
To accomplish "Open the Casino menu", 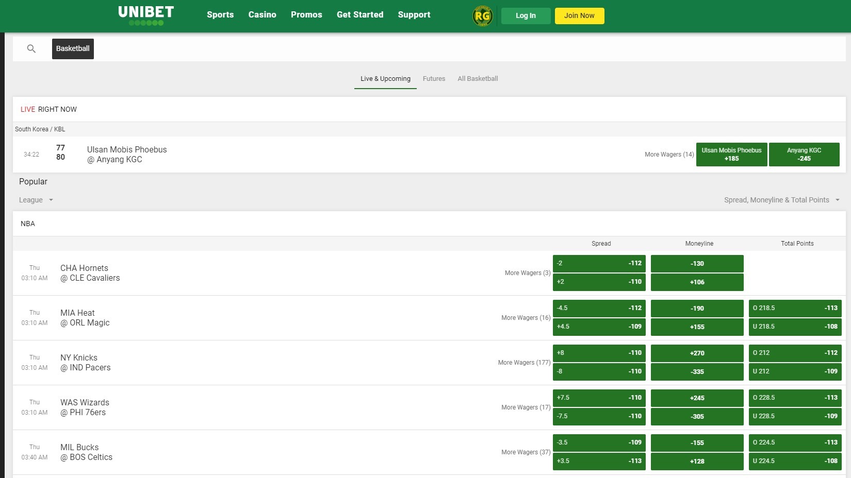I will (262, 14).
